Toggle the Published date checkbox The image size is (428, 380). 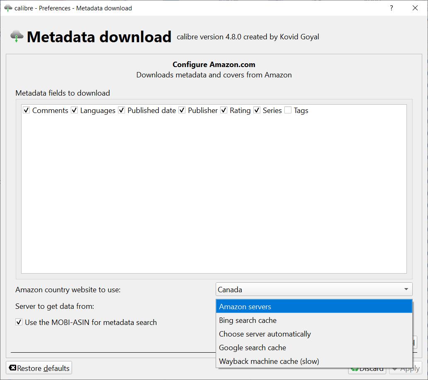click(x=121, y=110)
